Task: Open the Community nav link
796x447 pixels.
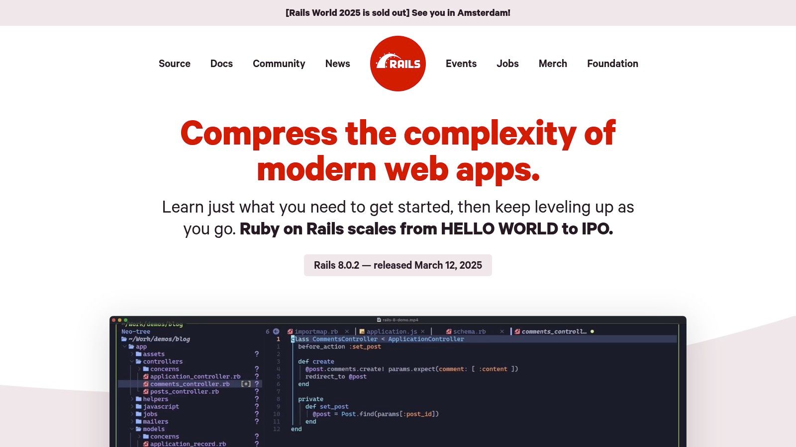Action: click(x=279, y=64)
